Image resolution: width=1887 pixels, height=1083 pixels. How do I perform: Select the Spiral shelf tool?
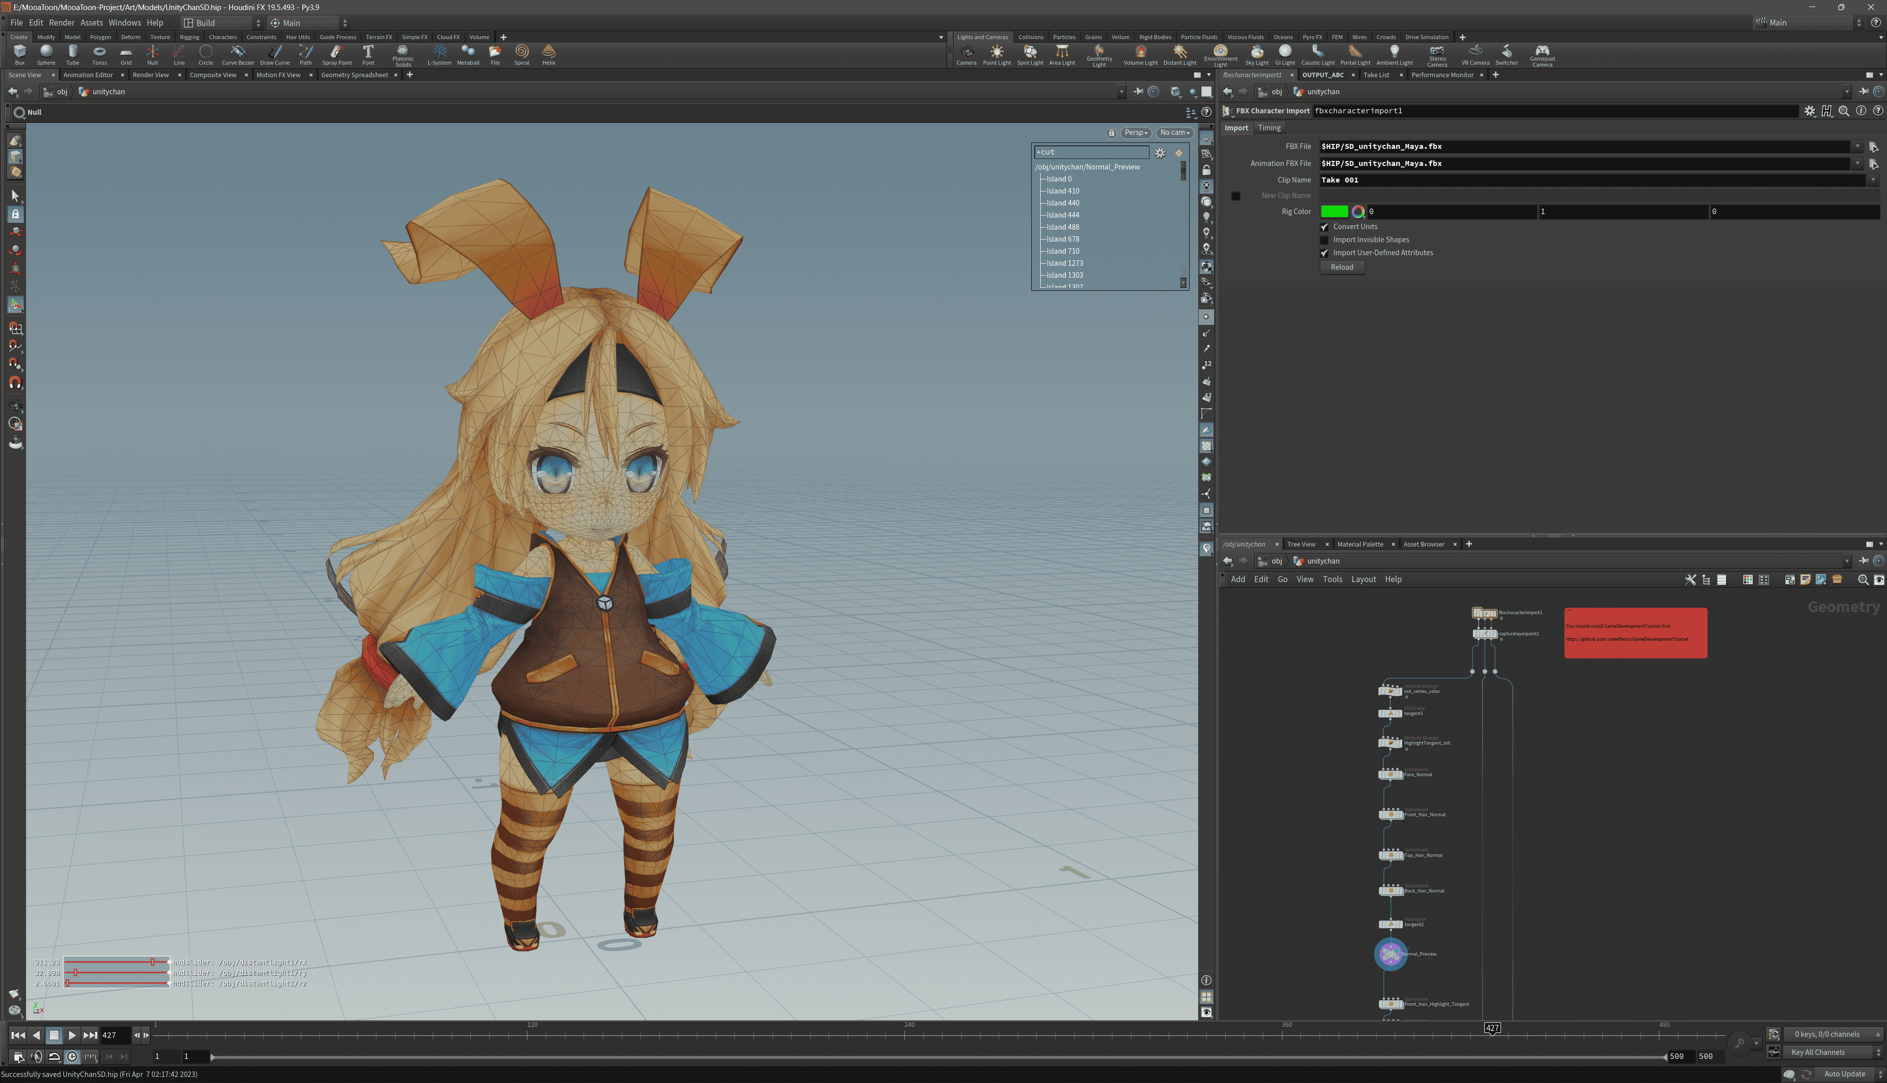[x=522, y=54]
